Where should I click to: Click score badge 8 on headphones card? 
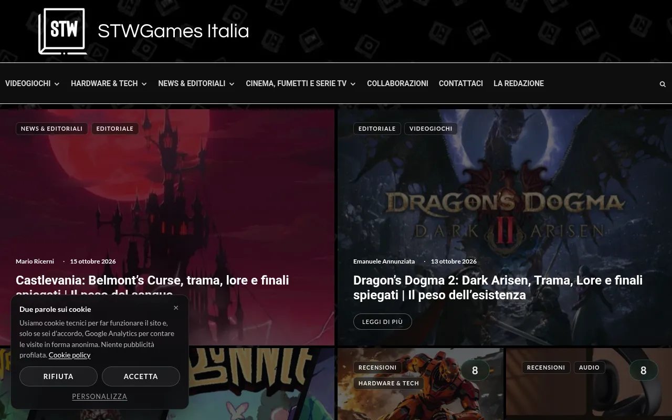point(644,371)
